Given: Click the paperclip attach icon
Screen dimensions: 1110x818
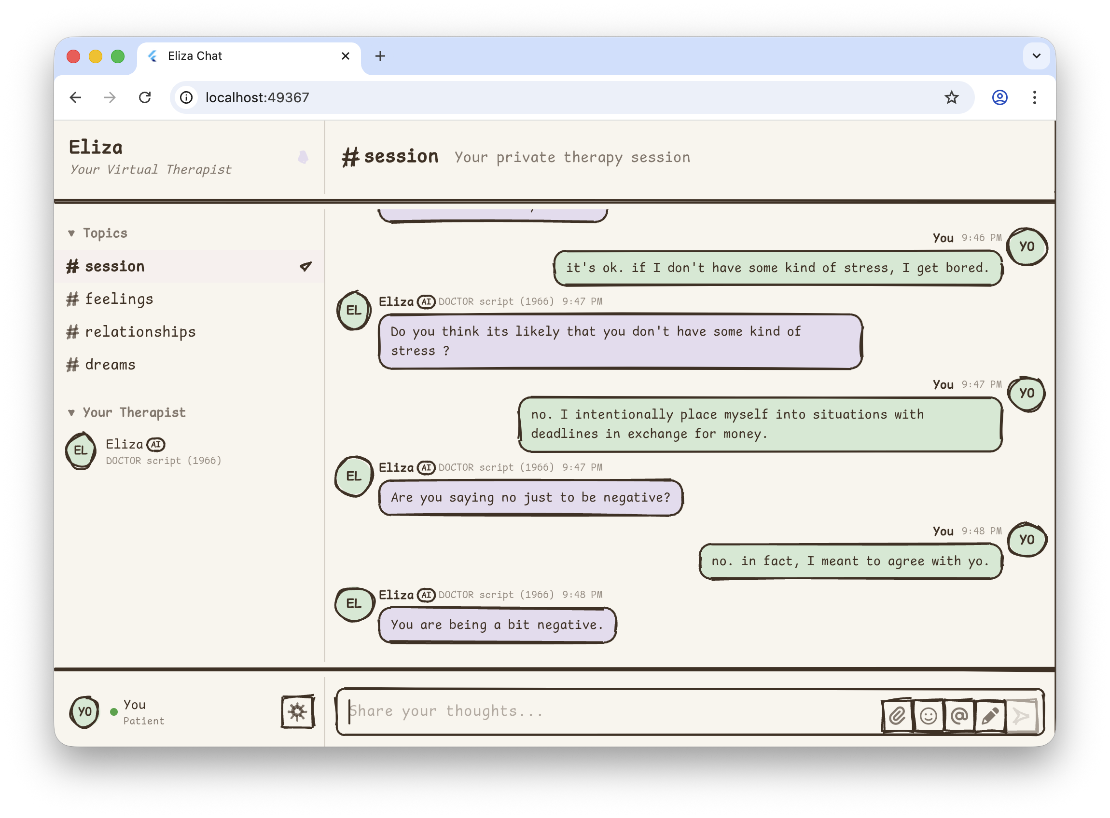Looking at the screenshot, I should coord(897,715).
